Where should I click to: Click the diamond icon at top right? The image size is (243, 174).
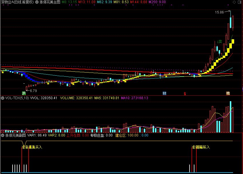click(x=234, y=2)
